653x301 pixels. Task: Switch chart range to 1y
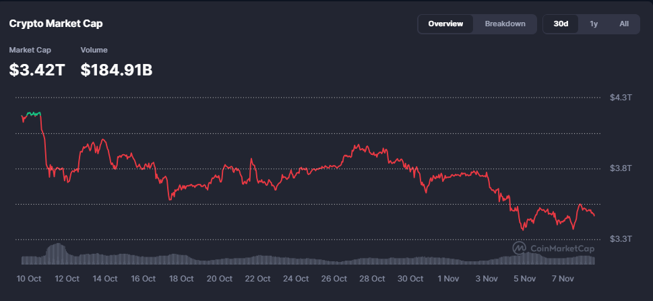click(x=594, y=24)
